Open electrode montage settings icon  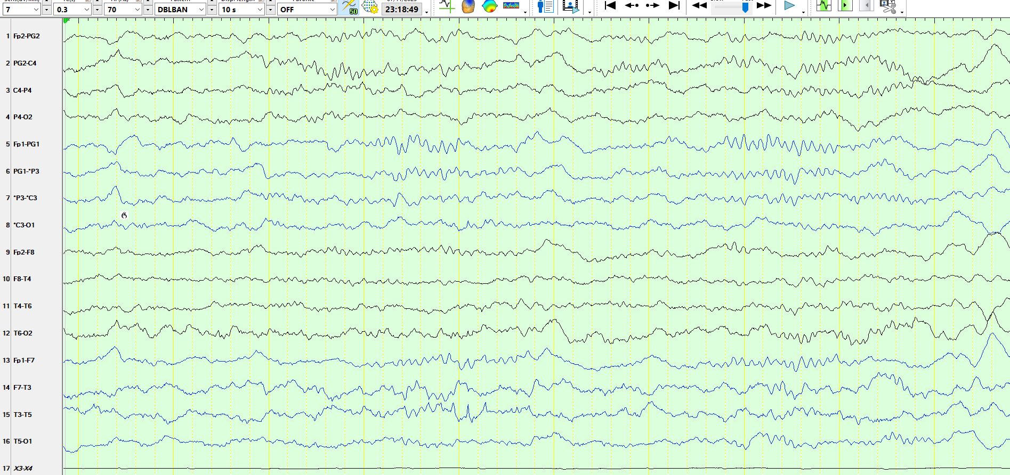[x=370, y=7]
